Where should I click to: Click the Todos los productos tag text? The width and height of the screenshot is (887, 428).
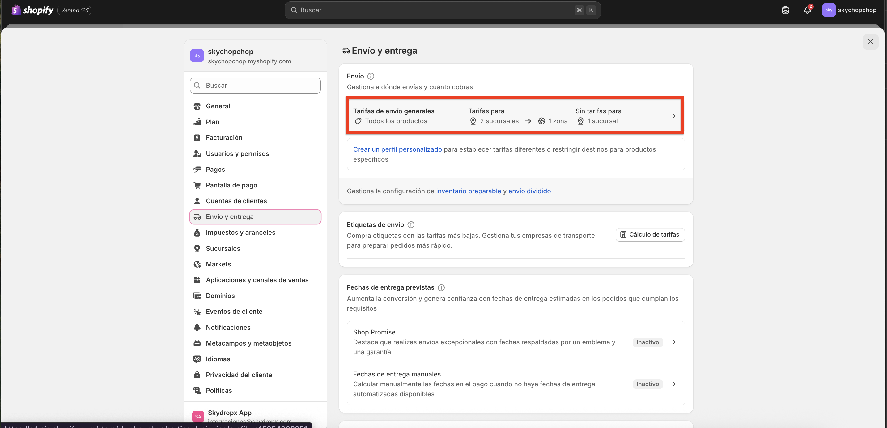click(396, 121)
